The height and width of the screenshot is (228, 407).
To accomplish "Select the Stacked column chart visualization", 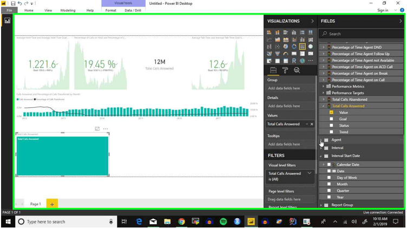I will [278, 32].
